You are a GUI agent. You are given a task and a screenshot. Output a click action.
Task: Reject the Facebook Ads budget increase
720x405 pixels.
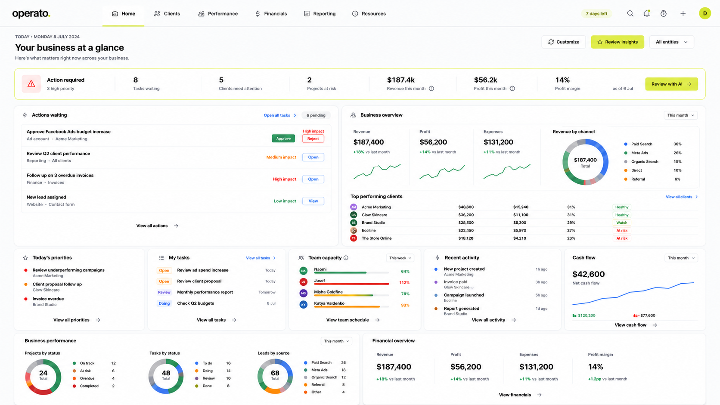tap(313, 139)
